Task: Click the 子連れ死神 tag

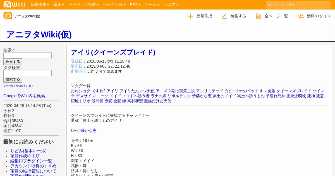Action: click(x=276, y=96)
